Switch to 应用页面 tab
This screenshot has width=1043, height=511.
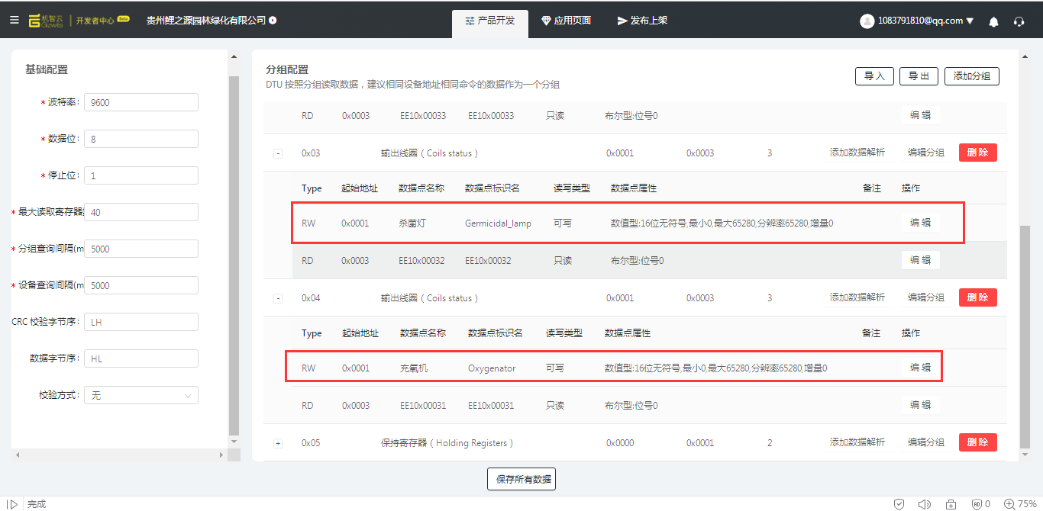click(x=566, y=21)
